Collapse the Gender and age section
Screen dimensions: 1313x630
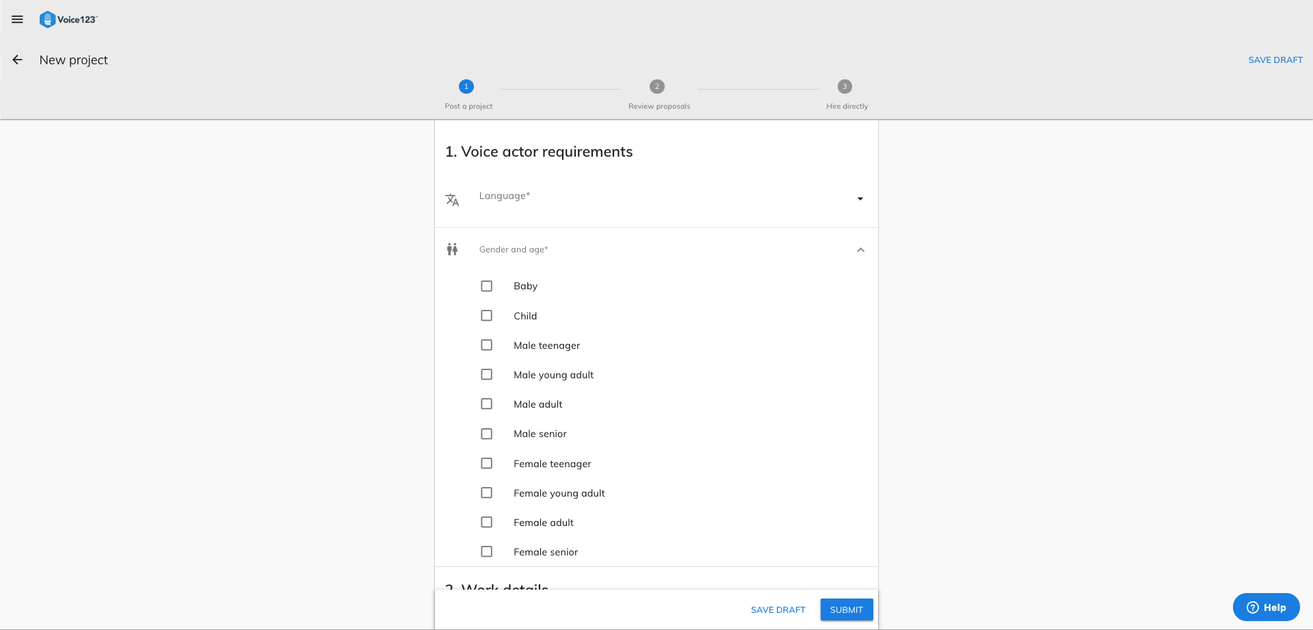tap(860, 250)
